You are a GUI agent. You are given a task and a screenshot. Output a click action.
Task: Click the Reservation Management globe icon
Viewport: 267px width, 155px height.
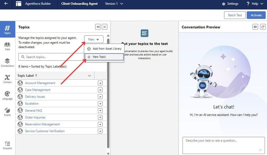pyautogui.click(x=20, y=124)
